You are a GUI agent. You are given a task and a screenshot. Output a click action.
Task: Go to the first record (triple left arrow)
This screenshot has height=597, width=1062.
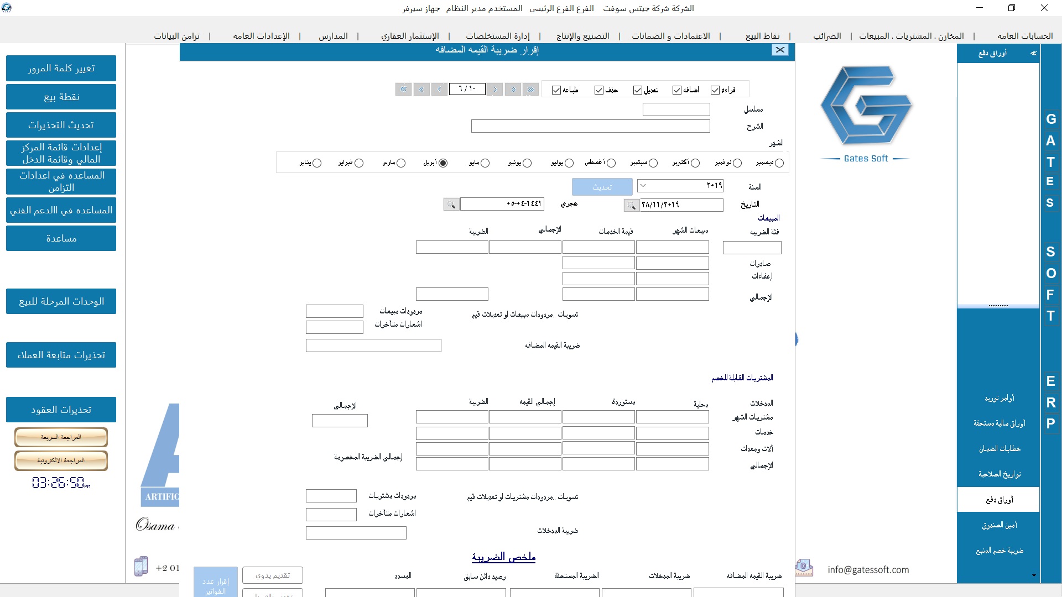click(x=404, y=89)
